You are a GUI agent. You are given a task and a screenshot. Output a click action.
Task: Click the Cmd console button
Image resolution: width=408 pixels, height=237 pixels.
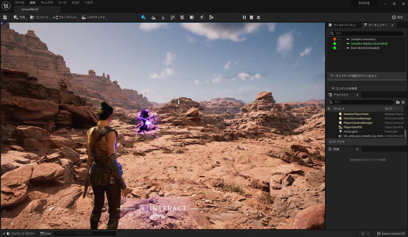tap(45, 234)
